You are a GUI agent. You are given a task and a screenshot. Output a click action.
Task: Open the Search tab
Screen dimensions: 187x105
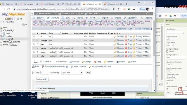(x=78, y=18)
